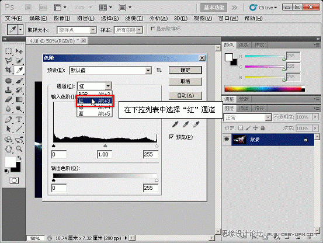The image size is (323, 243).
Task: Launch Bridge from the application bar
Action: [x=28, y=8]
